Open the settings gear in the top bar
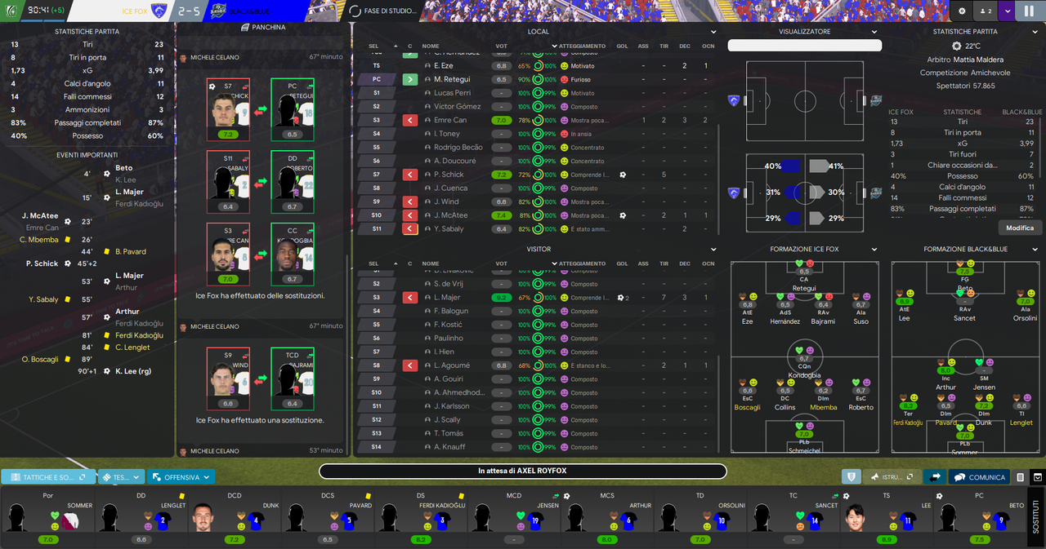This screenshot has width=1046, height=549. 962,11
